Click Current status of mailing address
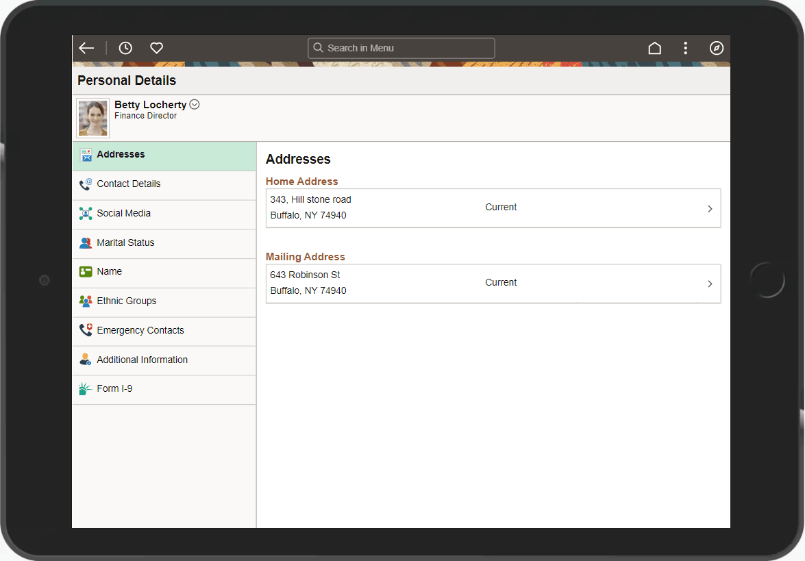Screen dimensions: 805x561 (x=501, y=282)
